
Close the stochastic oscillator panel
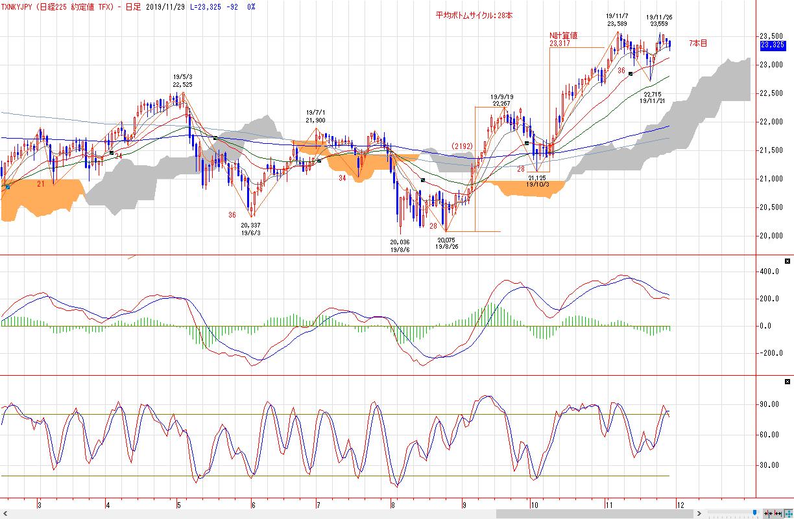coord(788,382)
